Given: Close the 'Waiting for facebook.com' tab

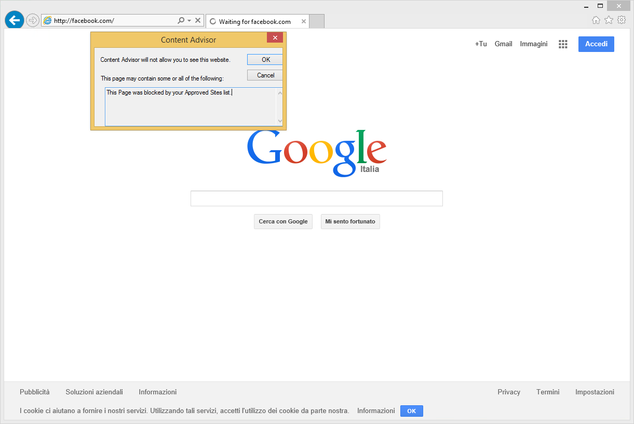Looking at the screenshot, I should [x=304, y=21].
